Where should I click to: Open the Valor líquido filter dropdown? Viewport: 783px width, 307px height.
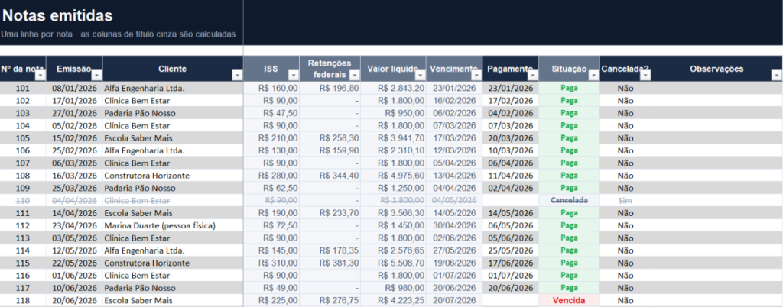point(421,76)
